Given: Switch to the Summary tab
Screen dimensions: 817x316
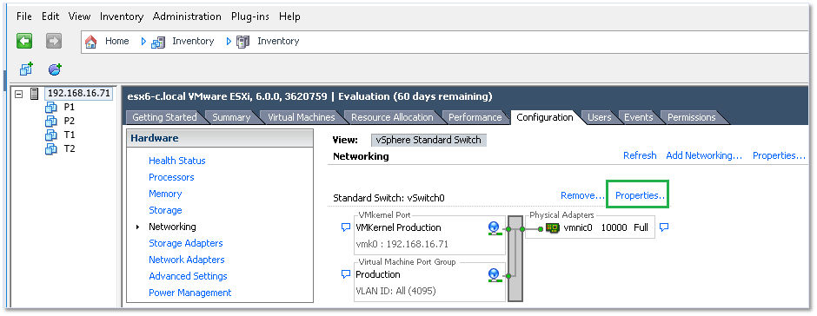Looking at the screenshot, I should 231,118.
